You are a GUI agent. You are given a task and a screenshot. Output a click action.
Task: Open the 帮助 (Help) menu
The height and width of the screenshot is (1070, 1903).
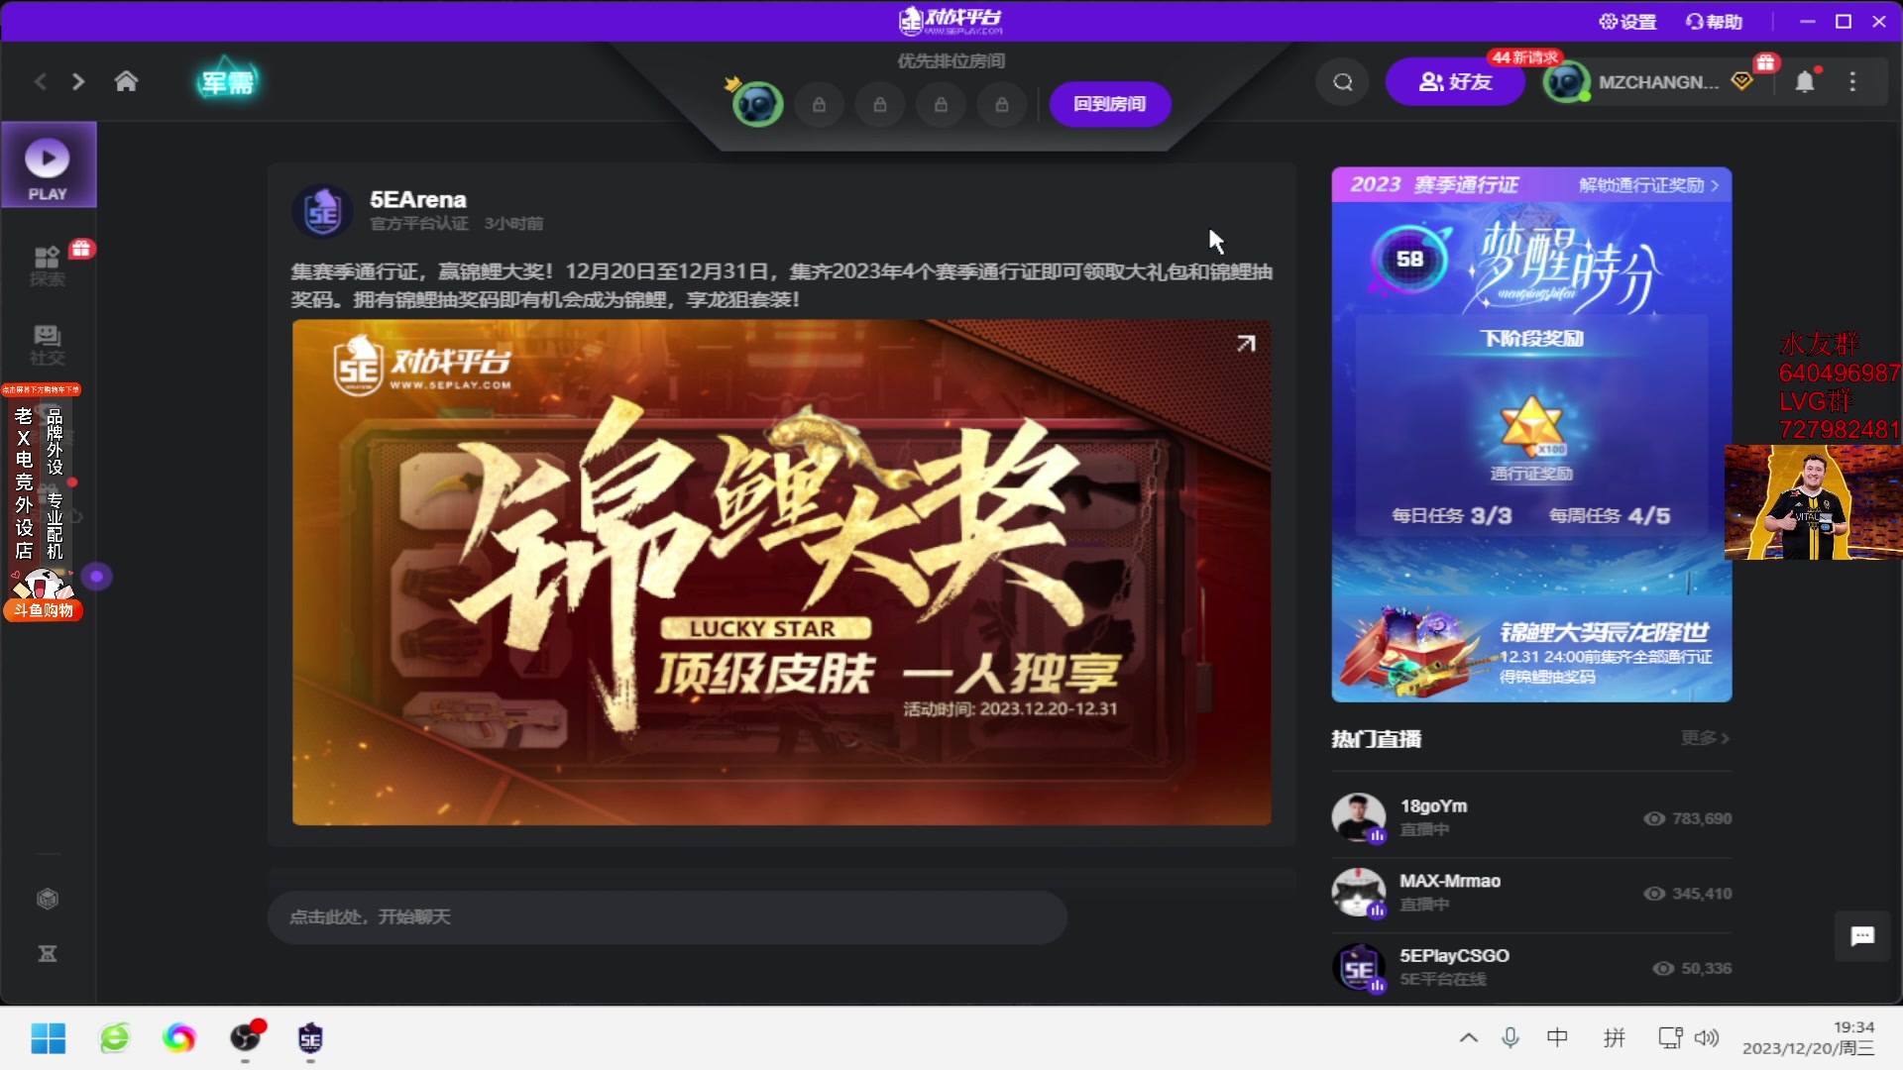[1717, 21]
